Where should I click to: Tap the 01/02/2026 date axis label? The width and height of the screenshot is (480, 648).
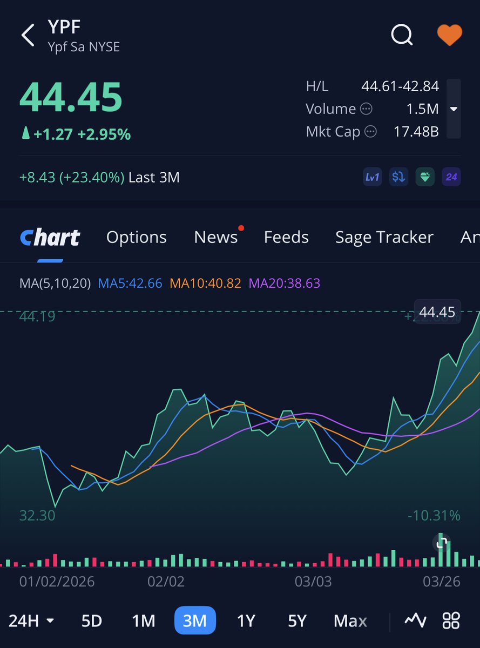point(57,582)
